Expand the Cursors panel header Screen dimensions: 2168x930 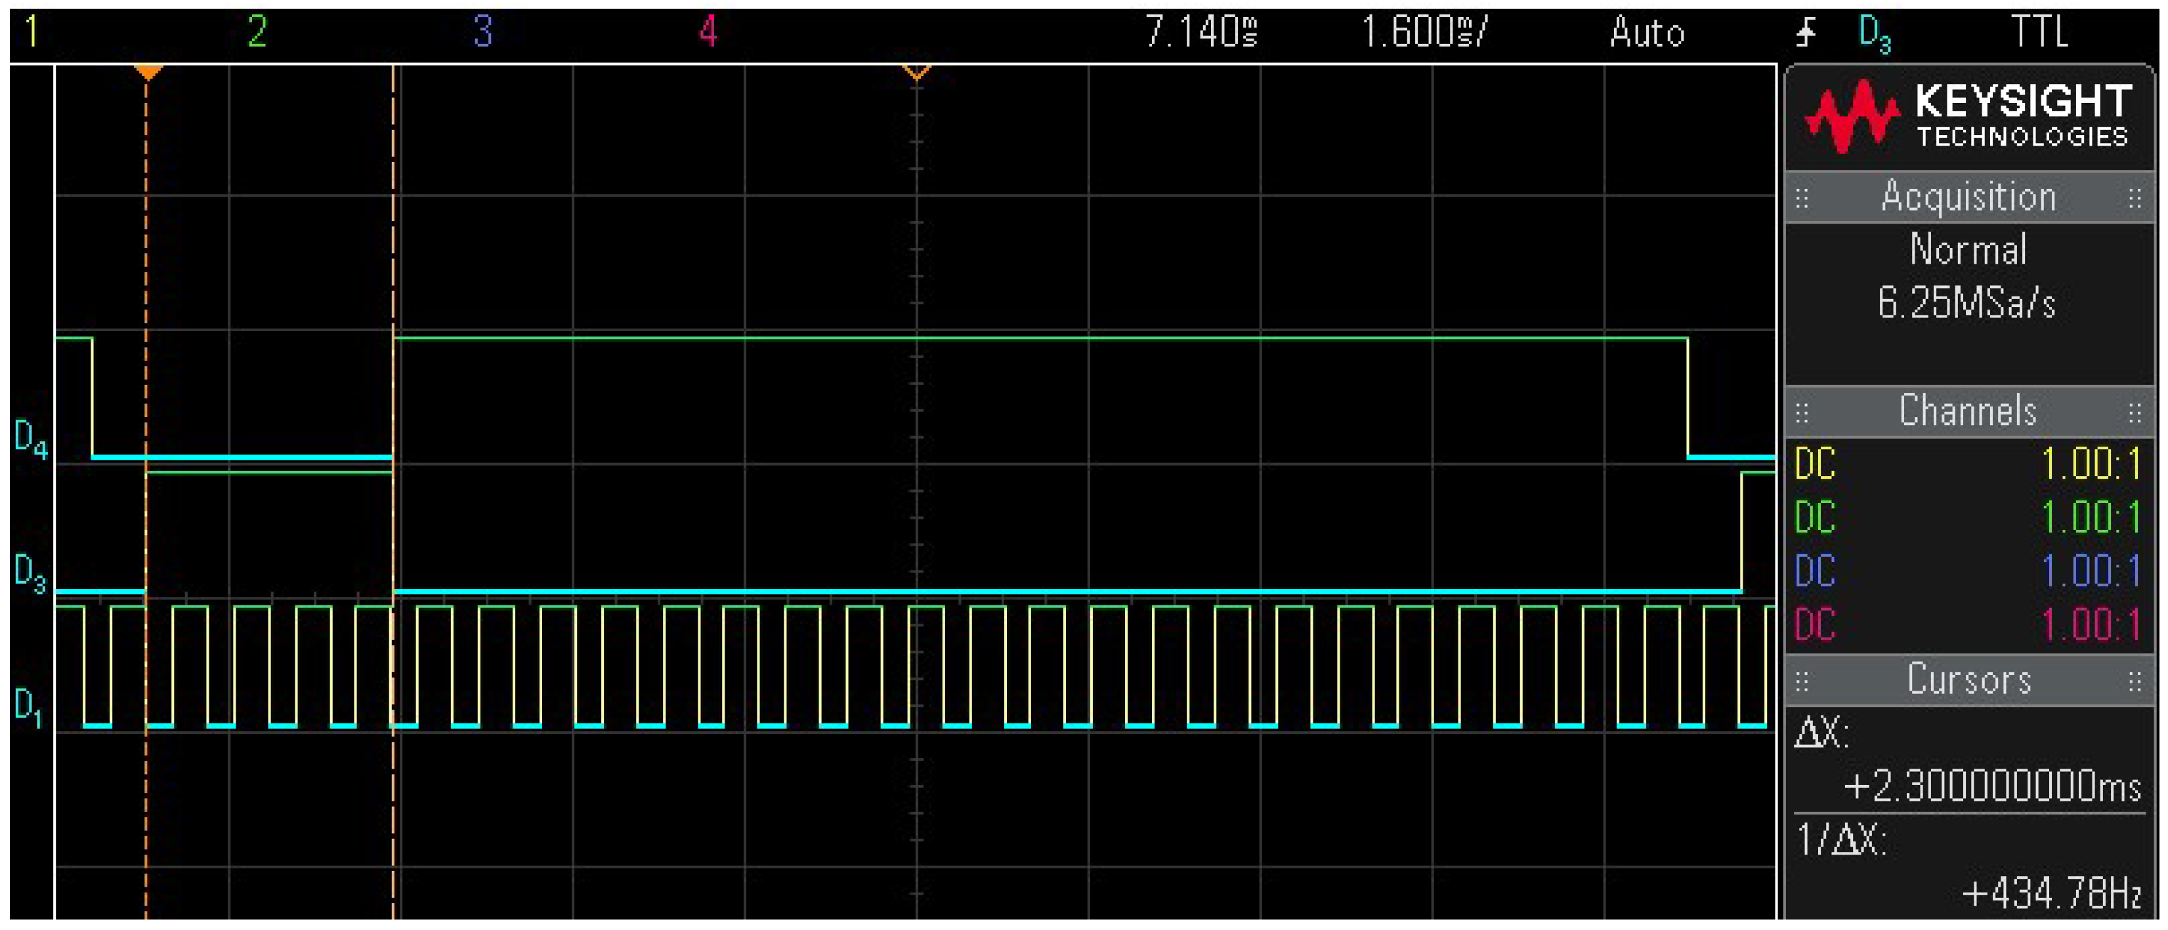[1968, 679]
